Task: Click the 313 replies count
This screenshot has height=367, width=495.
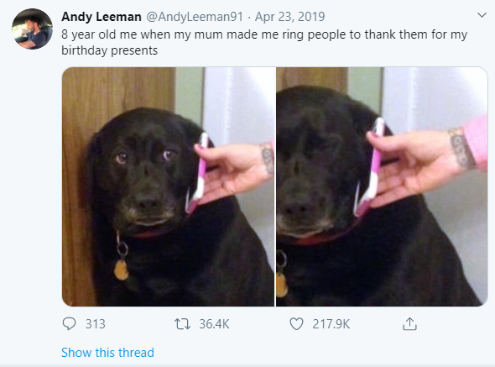Action: pos(96,324)
